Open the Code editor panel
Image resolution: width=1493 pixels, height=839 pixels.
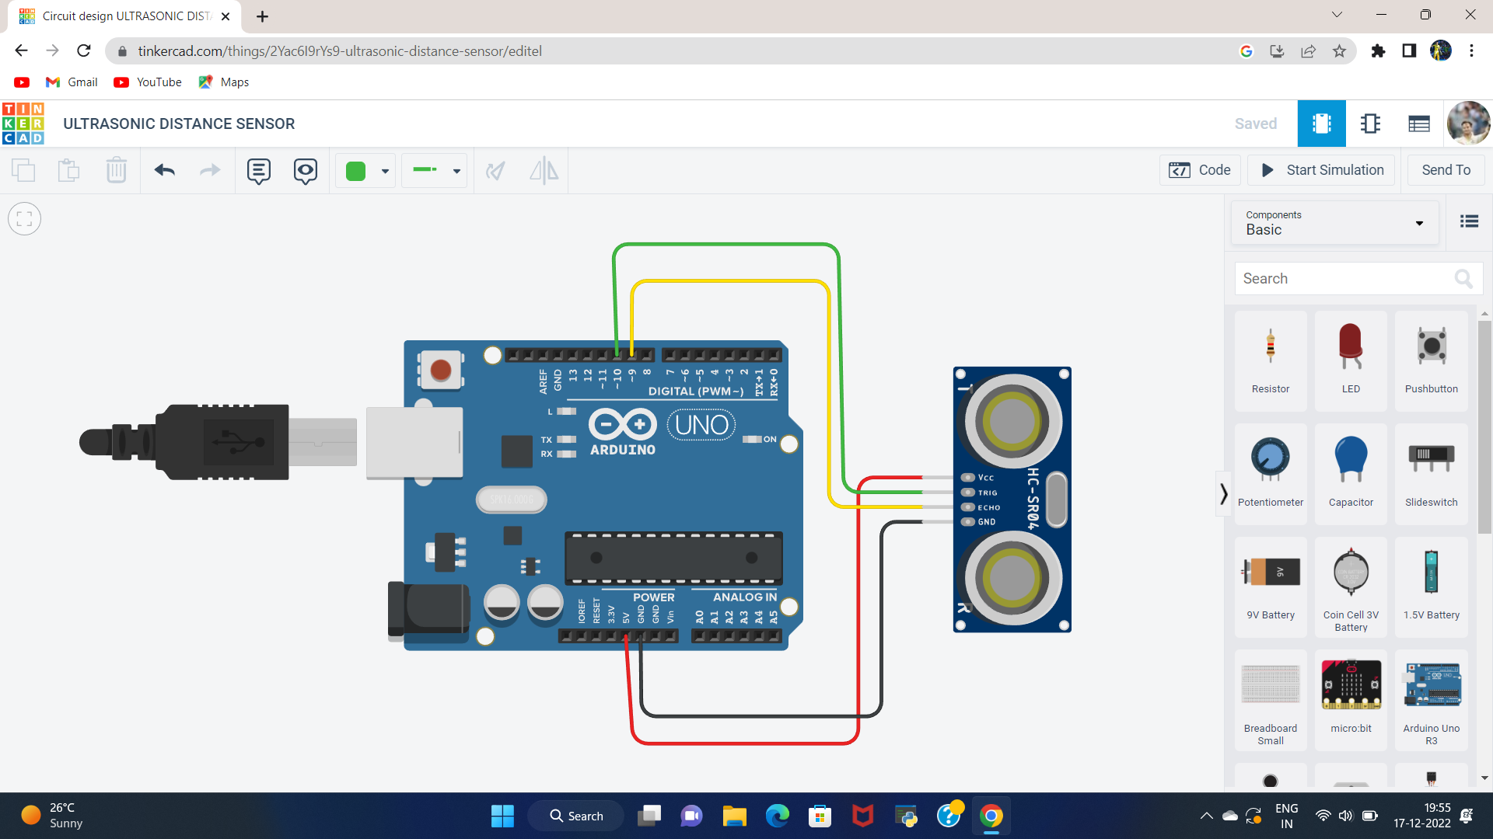pos(1200,170)
